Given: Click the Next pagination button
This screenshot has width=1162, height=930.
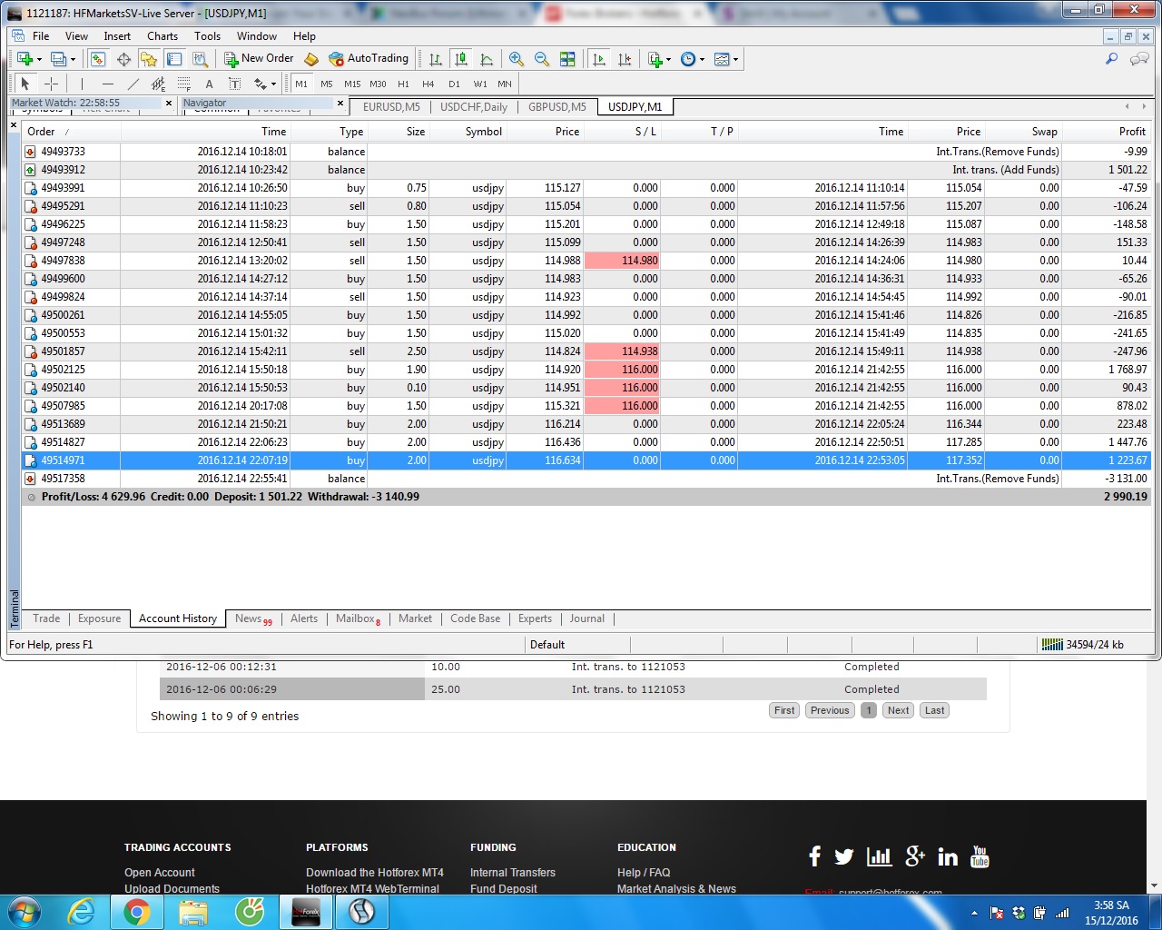Looking at the screenshot, I should tap(898, 710).
